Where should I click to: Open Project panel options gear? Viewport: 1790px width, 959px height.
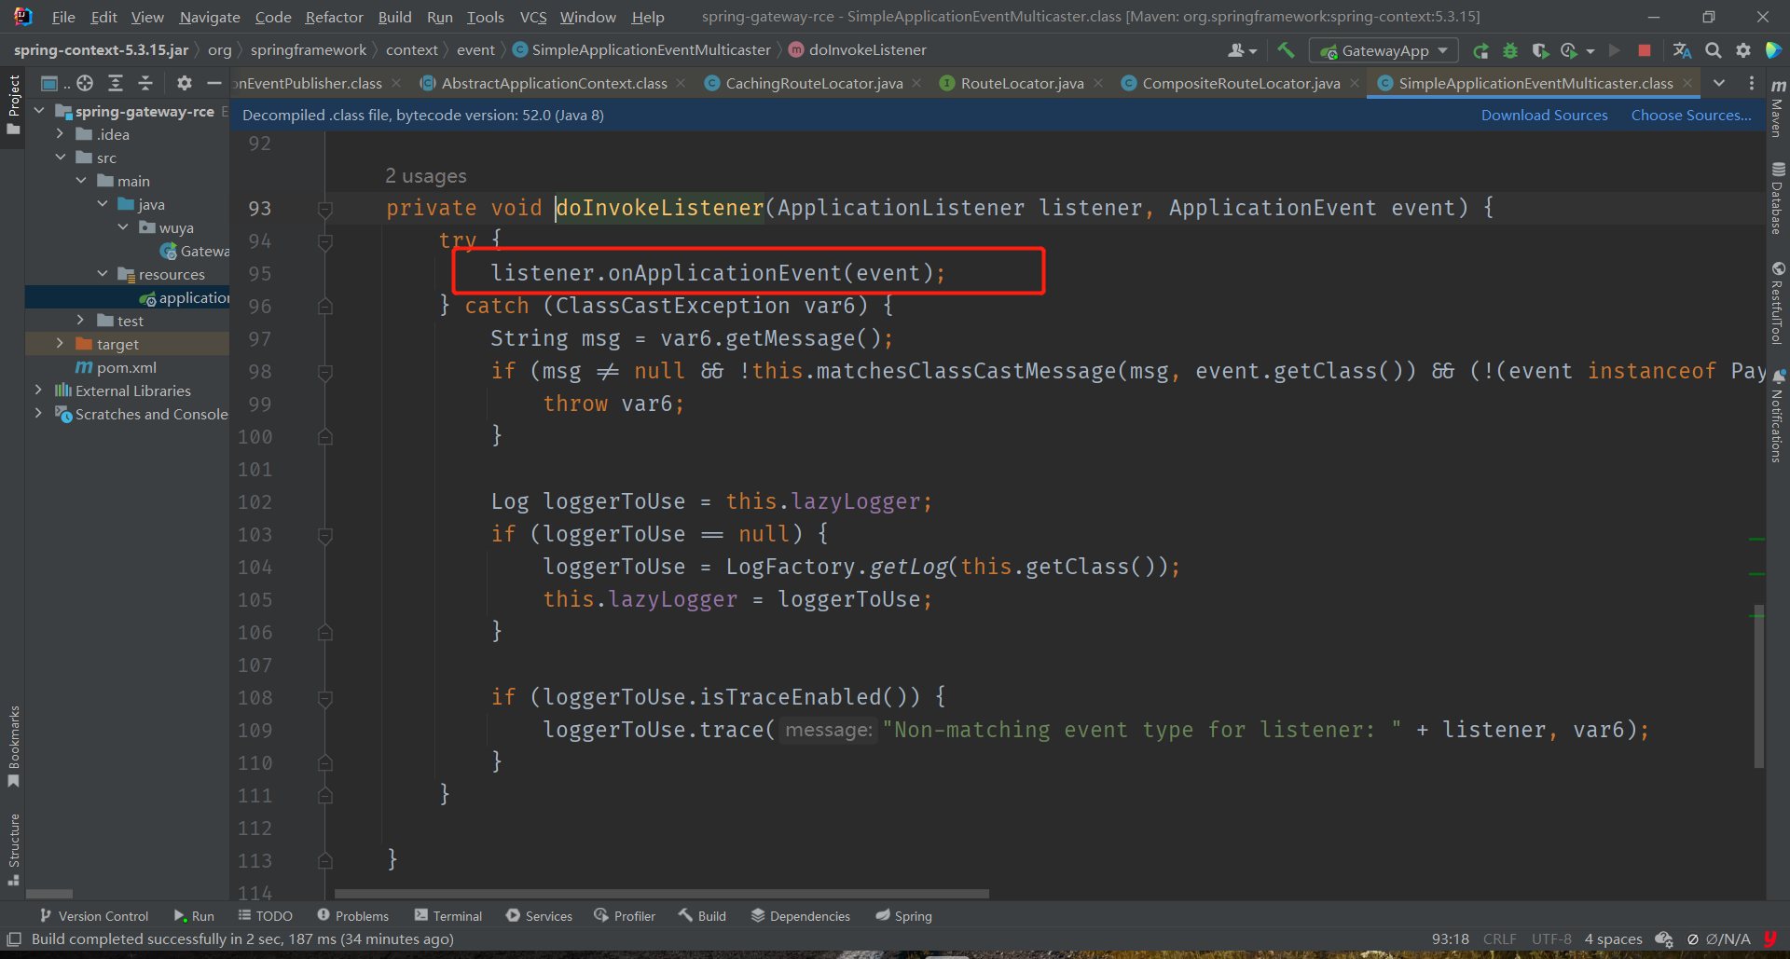pos(185,83)
